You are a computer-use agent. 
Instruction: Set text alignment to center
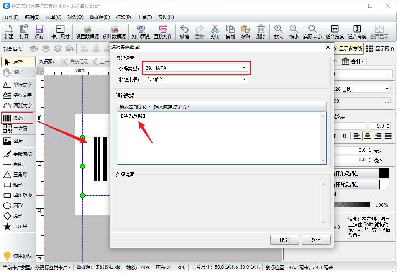(x=367, y=136)
